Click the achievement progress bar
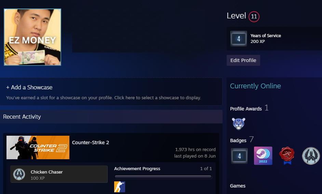This screenshot has height=194, width=322. [x=163, y=177]
